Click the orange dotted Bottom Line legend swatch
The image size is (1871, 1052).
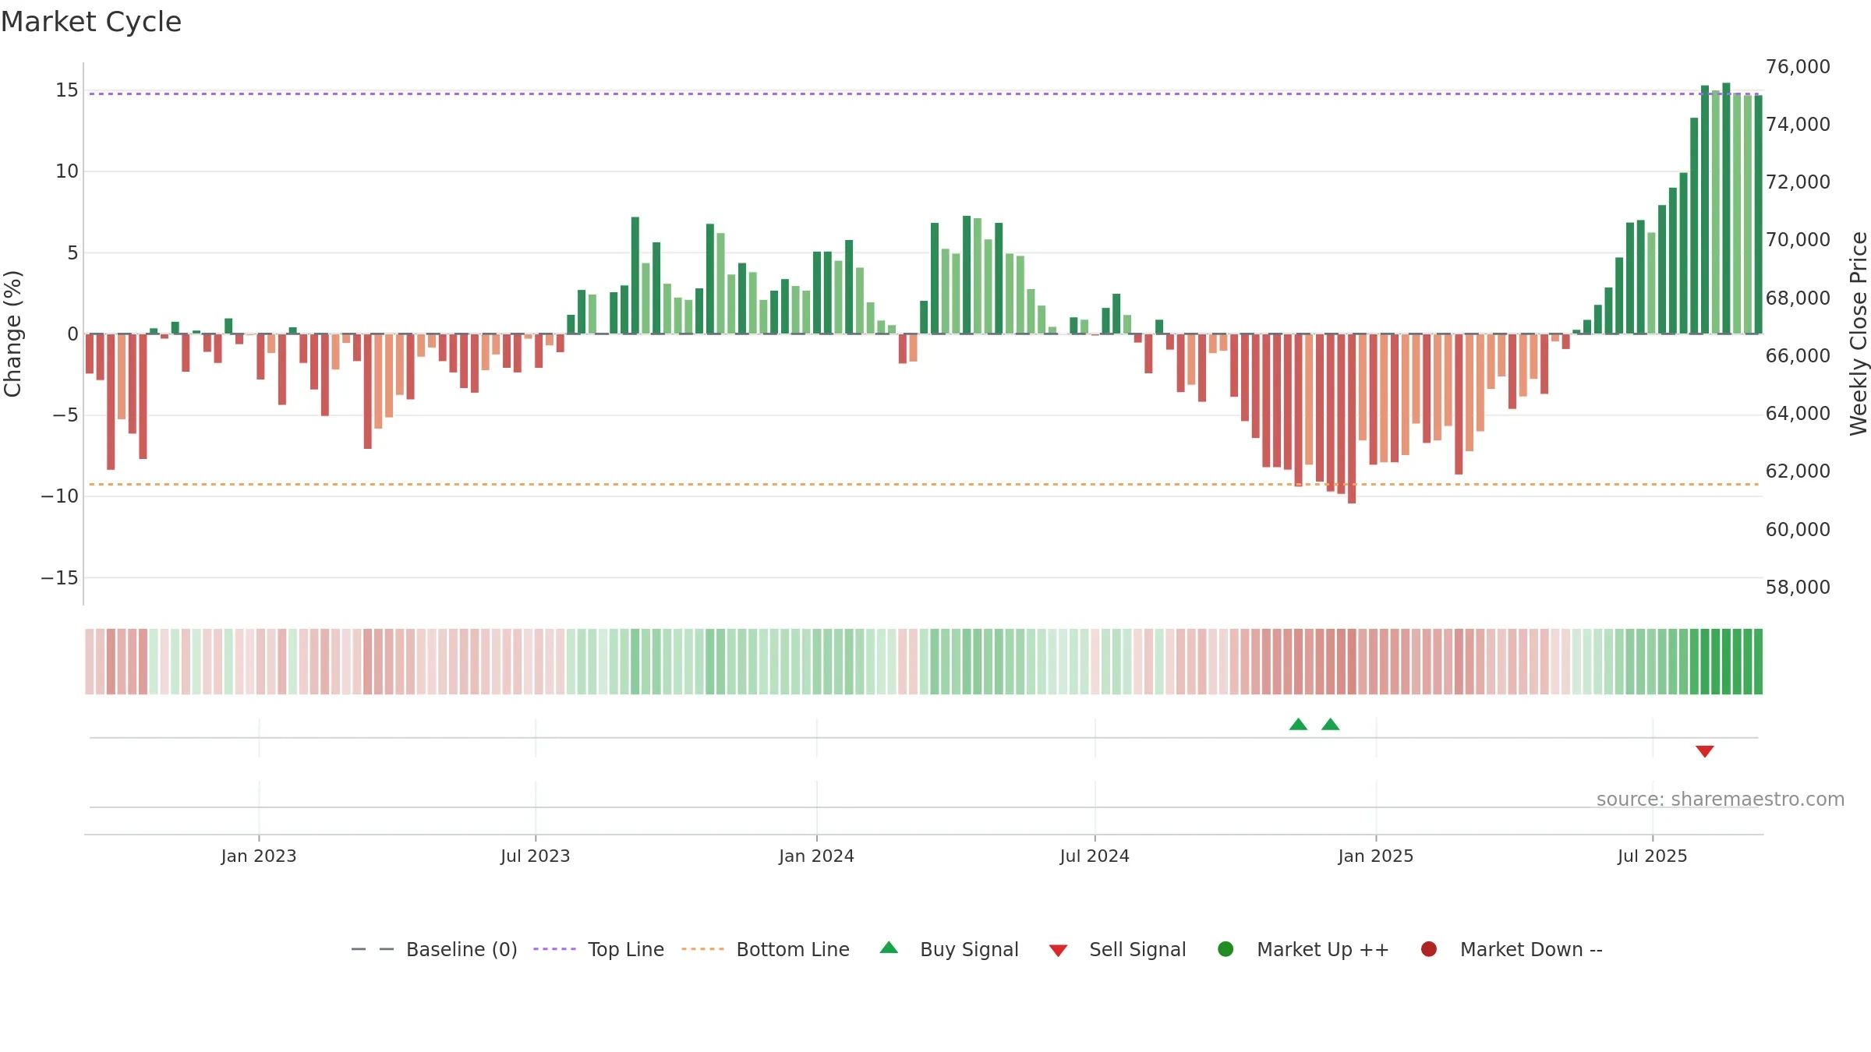click(702, 949)
